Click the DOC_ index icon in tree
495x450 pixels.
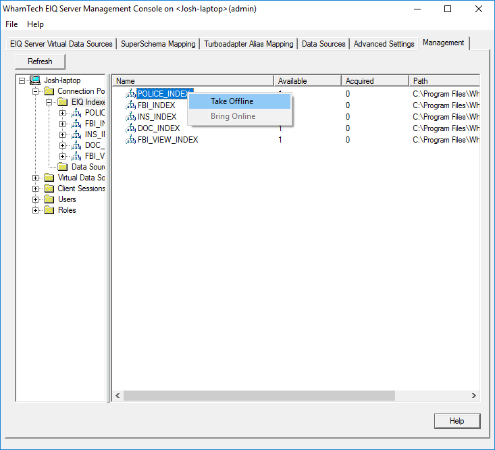coord(76,145)
